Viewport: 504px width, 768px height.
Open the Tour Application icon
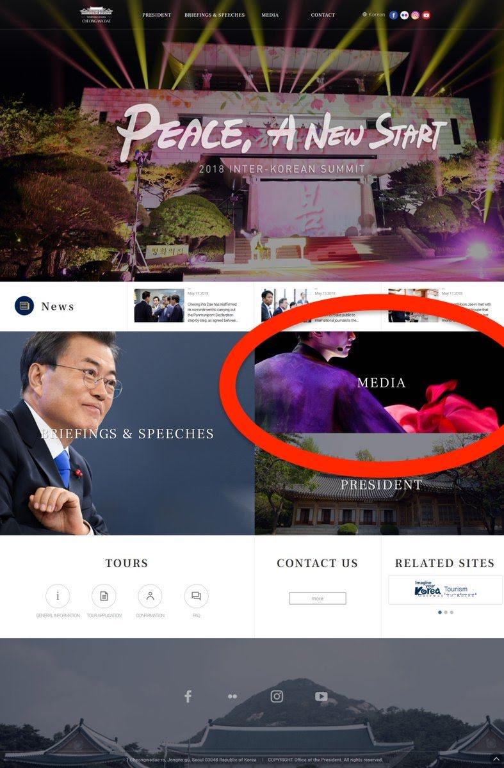(104, 596)
